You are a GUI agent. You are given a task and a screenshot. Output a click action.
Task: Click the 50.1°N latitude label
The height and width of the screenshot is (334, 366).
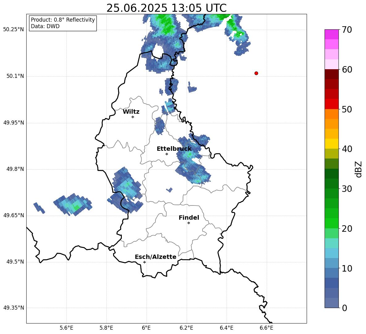[x=15, y=76]
